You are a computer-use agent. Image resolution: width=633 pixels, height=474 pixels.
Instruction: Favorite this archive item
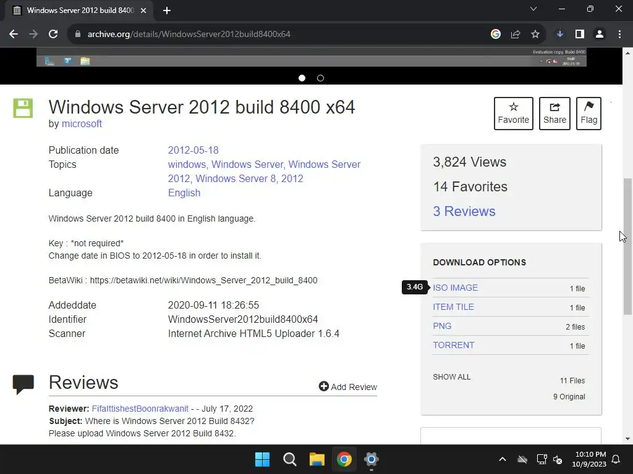[514, 114]
